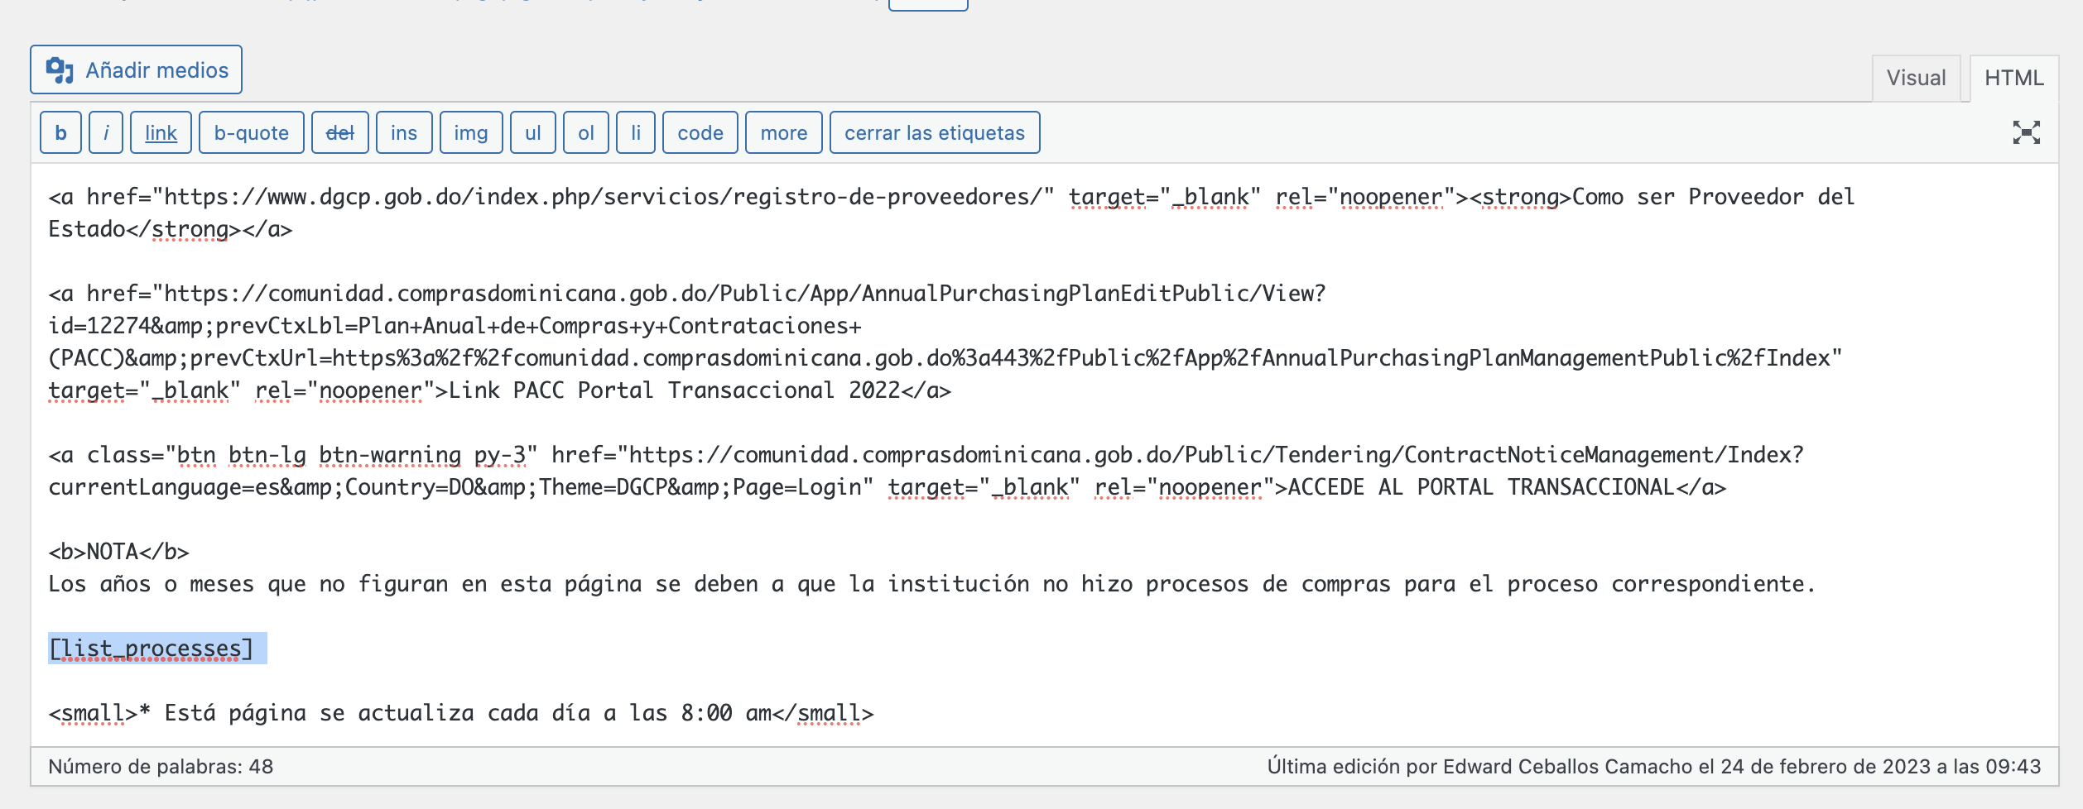Insert an image using the img button
The image size is (2083, 809).
pos(469,132)
